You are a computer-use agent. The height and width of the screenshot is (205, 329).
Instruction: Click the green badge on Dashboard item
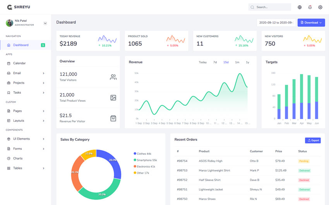(x=43, y=45)
